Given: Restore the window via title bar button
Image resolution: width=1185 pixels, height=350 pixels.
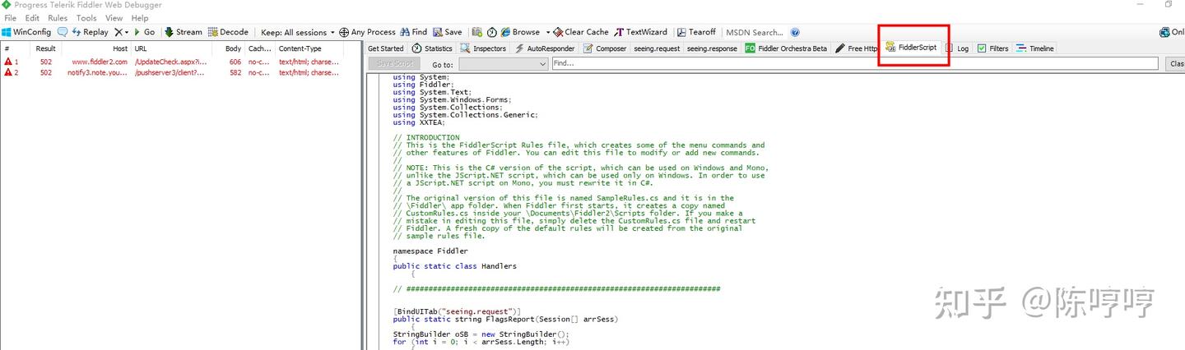Looking at the screenshot, I should (1168, 5).
